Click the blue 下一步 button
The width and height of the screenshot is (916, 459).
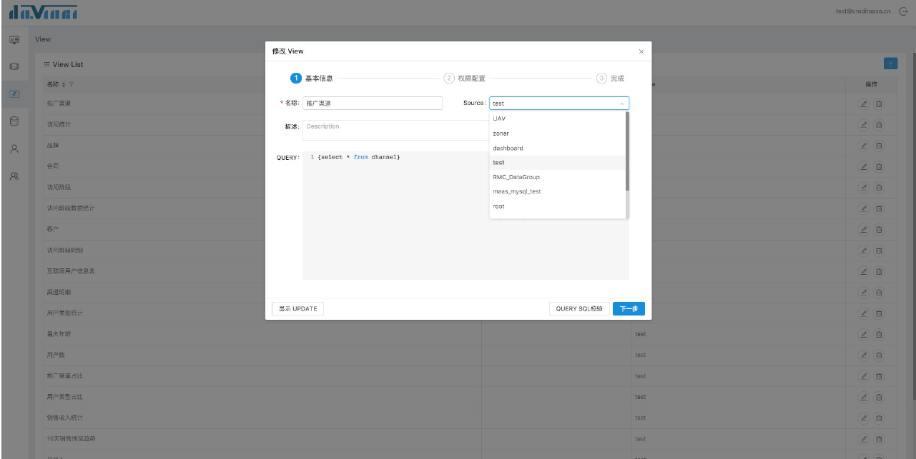629,308
